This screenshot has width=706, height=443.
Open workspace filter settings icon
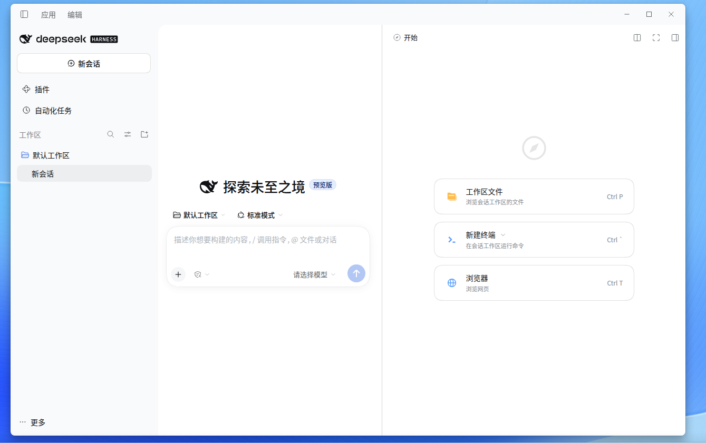tap(128, 134)
